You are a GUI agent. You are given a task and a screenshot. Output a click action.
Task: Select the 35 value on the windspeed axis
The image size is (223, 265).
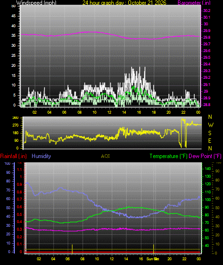pyautogui.click(x=13, y=36)
